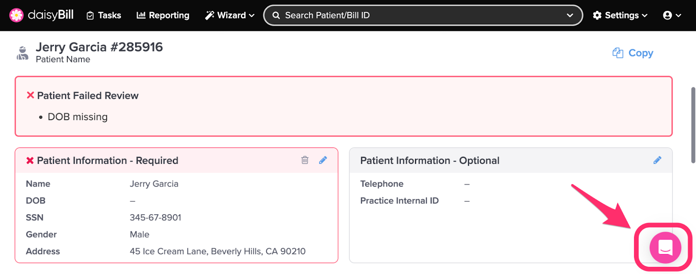Image resolution: width=696 pixels, height=274 pixels.
Task: Open the Tasks menu item
Action: [104, 15]
